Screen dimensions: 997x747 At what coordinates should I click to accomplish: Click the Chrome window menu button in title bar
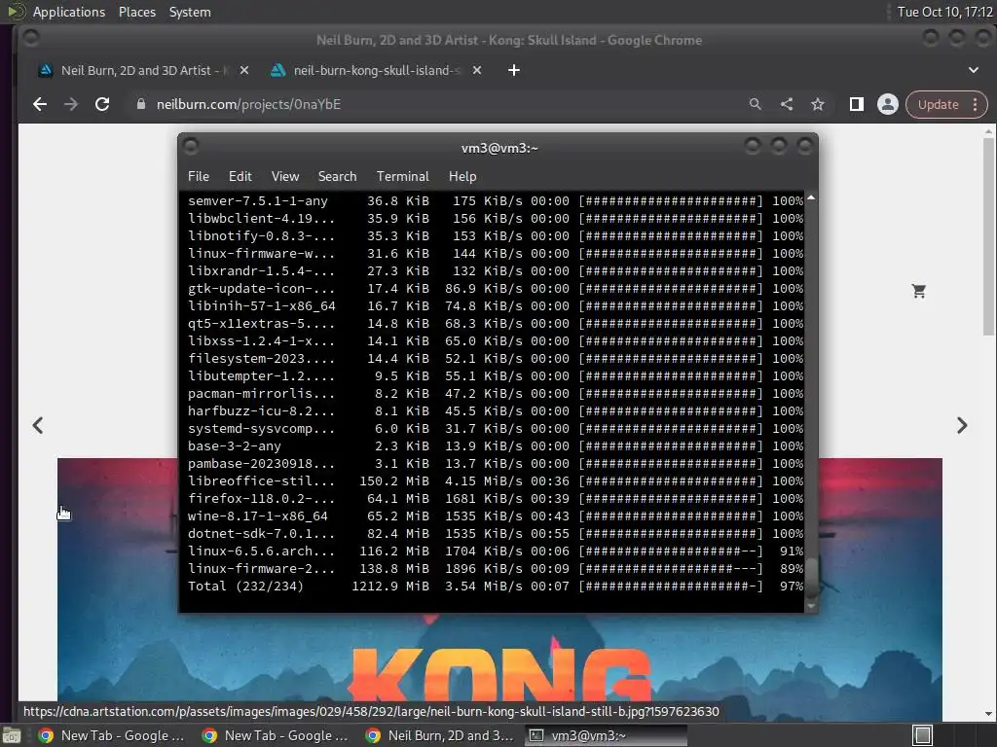click(31, 38)
